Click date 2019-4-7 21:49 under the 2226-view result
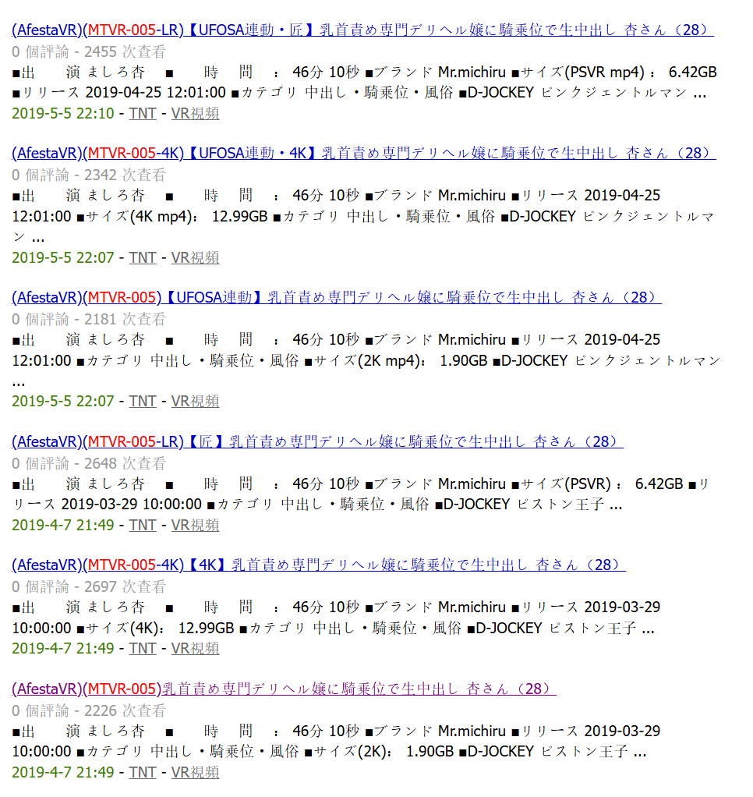The height and width of the screenshot is (797, 753). click(x=63, y=772)
